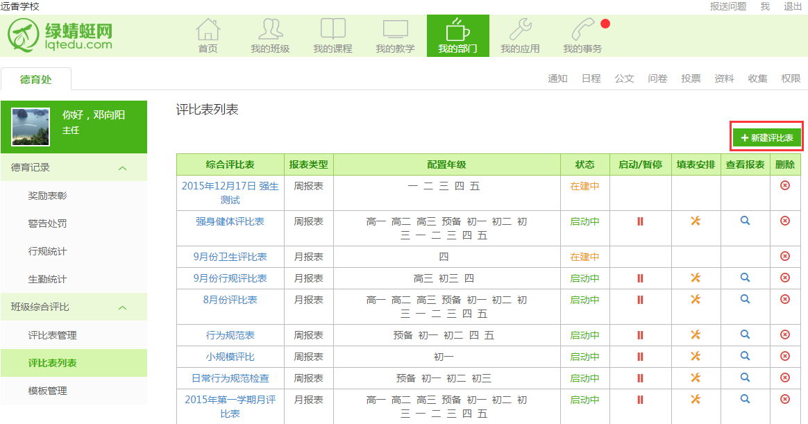Toggle pause for 小规模评比 table
This screenshot has height=424, width=808.
[640, 357]
